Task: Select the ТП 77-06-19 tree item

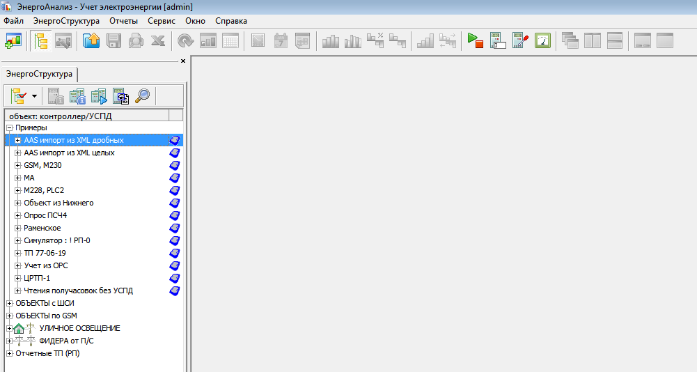Action: click(45, 253)
